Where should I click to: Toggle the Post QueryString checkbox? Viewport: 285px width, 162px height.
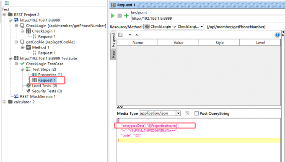pos(197,113)
